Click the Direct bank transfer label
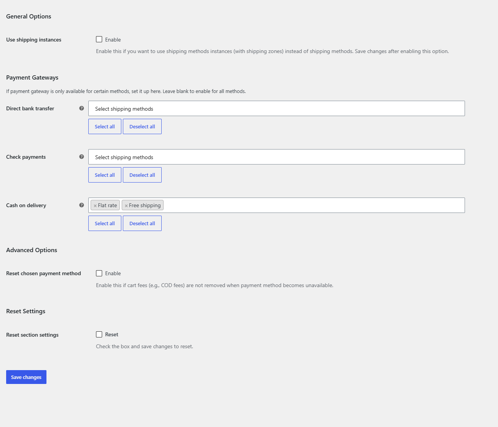Screen dimensions: 498x427 tap(30, 108)
